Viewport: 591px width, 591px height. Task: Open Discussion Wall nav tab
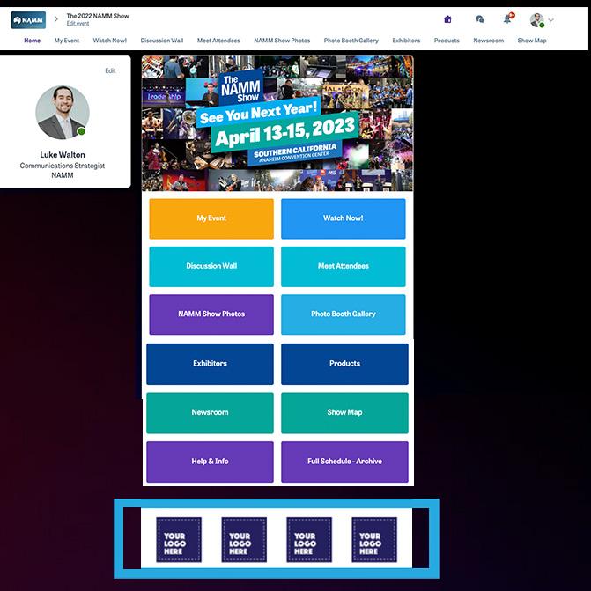(x=162, y=41)
